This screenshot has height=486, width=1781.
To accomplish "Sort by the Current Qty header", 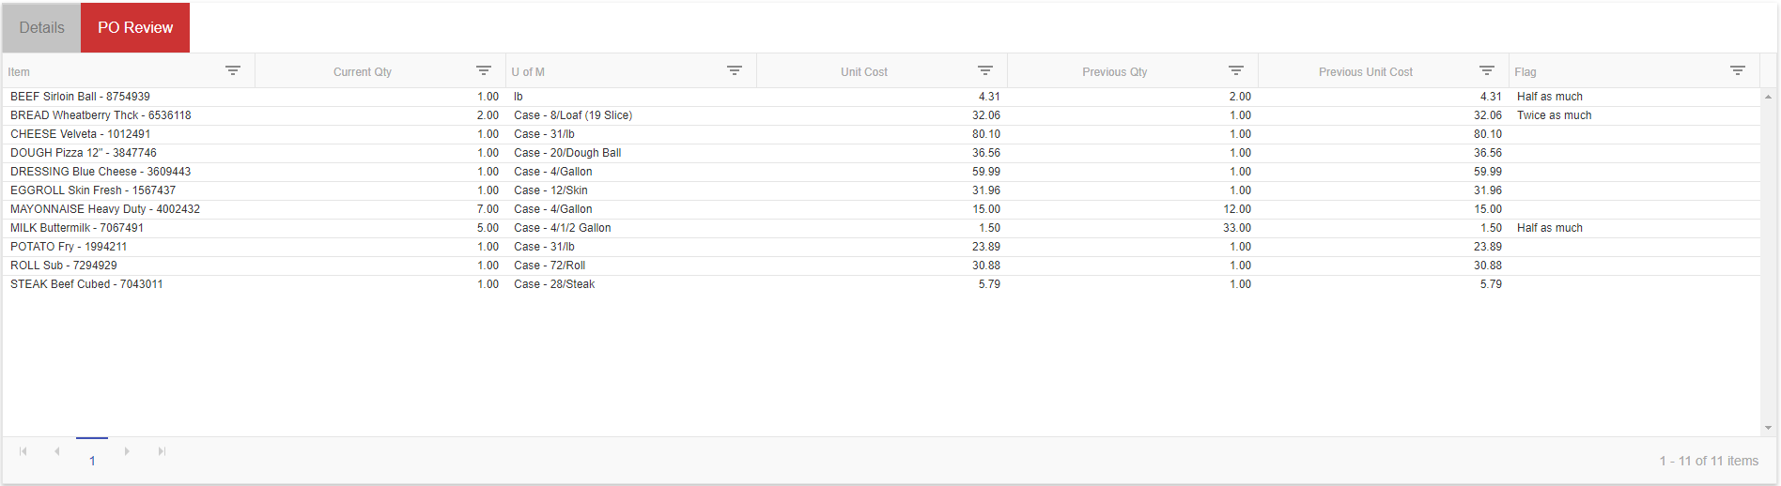I will (x=363, y=72).
